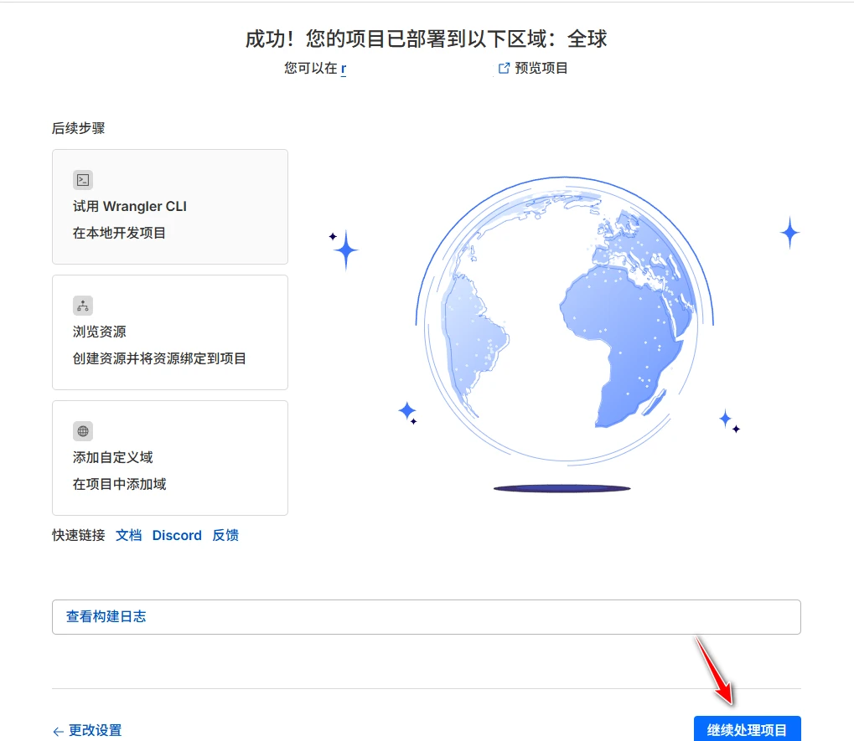The width and height of the screenshot is (854, 741).
Task: Expand the 查看构建日志 section
Action: coord(426,617)
